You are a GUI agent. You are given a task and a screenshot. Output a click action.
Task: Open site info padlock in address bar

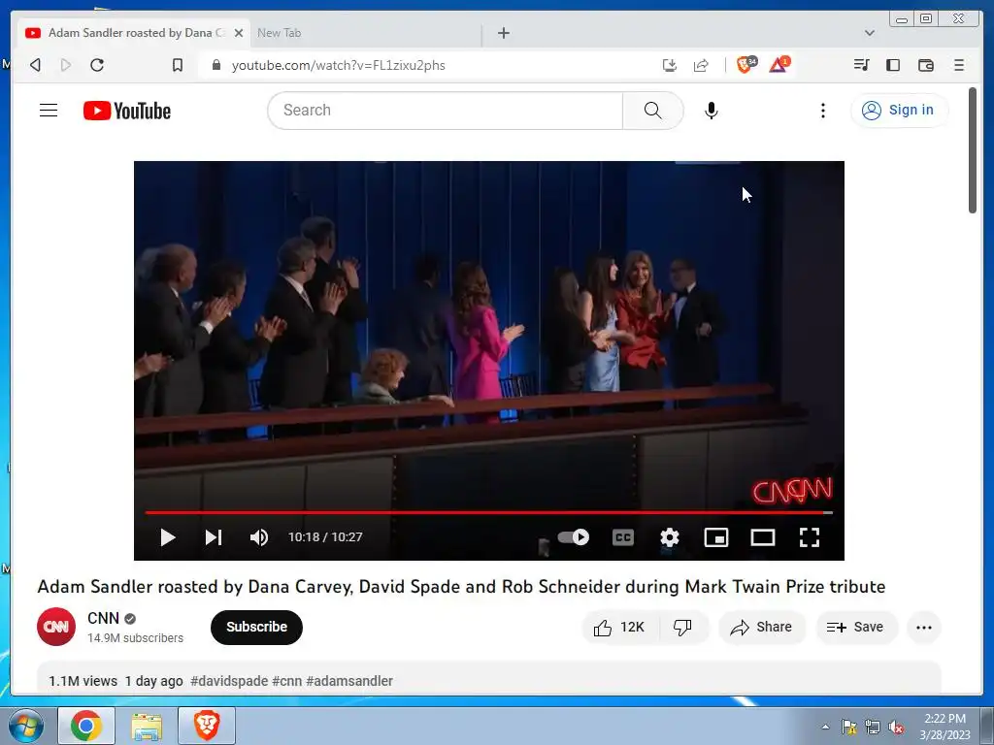216,65
